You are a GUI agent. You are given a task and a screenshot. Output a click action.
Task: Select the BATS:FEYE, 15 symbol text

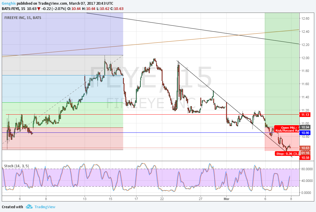tap(13, 9)
